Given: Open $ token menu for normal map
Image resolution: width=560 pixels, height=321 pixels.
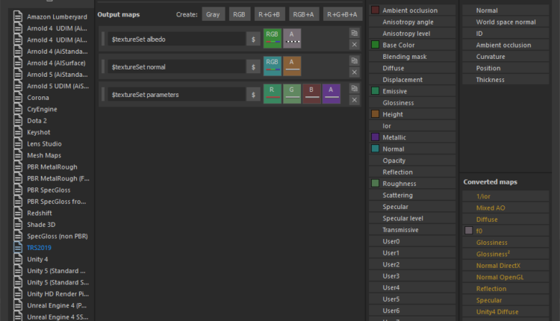Looking at the screenshot, I should tap(253, 66).
